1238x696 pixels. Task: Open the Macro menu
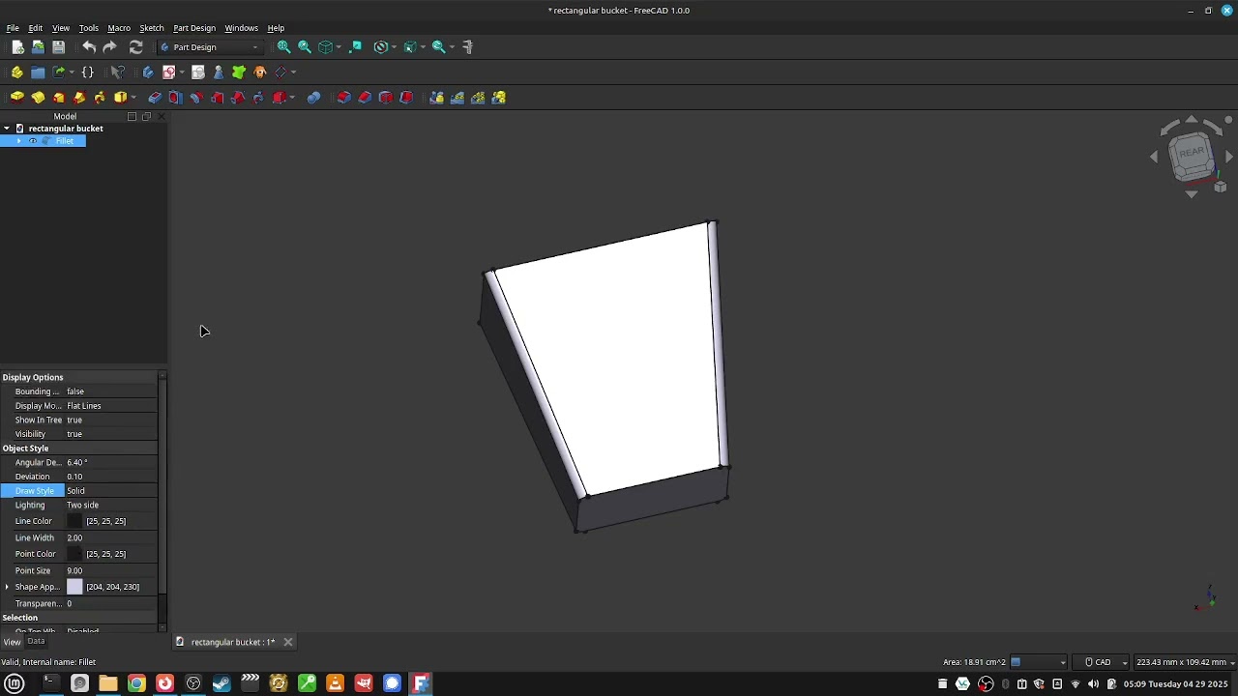119,28
